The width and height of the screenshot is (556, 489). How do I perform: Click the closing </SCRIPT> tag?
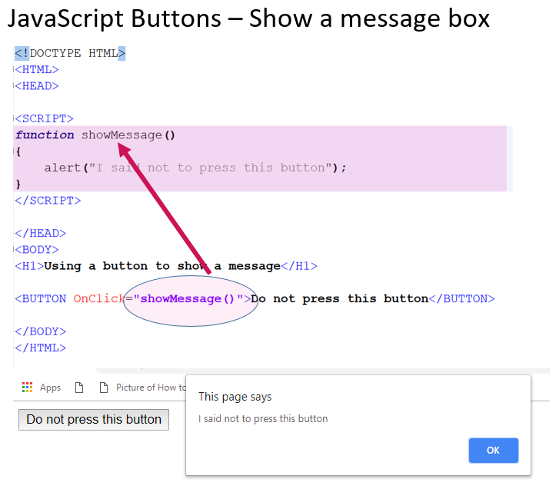48,201
